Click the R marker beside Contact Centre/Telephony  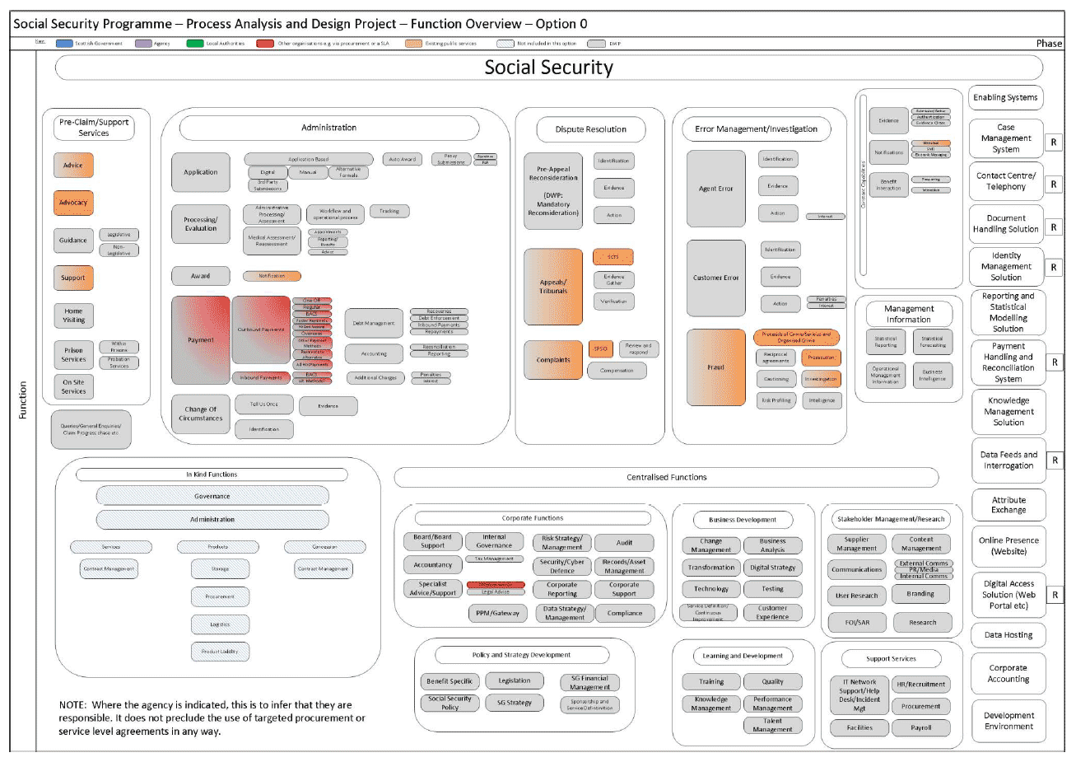click(x=1054, y=185)
